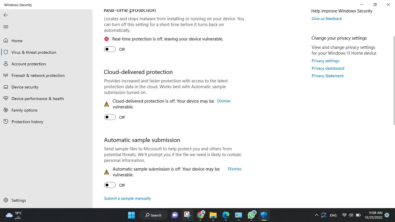Open Settings in the sidebar
The height and width of the screenshot is (222, 395).
click(19, 200)
